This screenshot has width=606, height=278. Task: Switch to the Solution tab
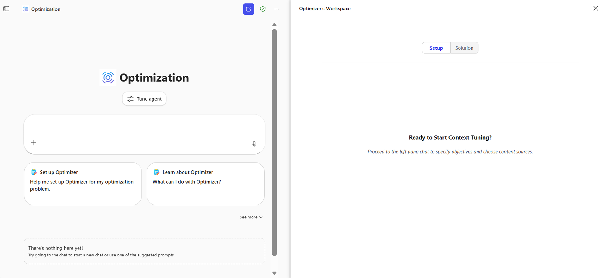coord(464,48)
